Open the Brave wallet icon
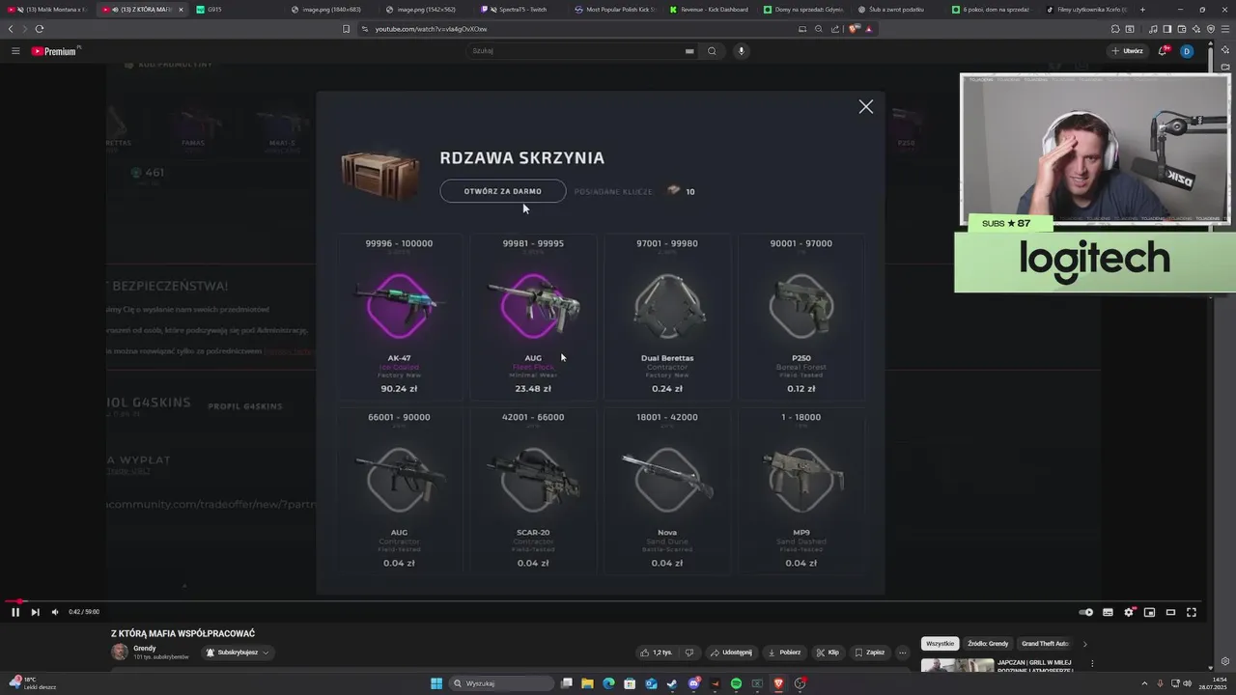This screenshot has height=695, width=1236. pos(1181,29)
